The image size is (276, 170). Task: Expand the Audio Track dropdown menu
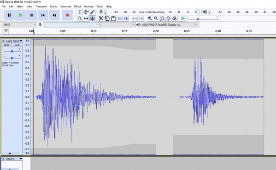[14, 41]
